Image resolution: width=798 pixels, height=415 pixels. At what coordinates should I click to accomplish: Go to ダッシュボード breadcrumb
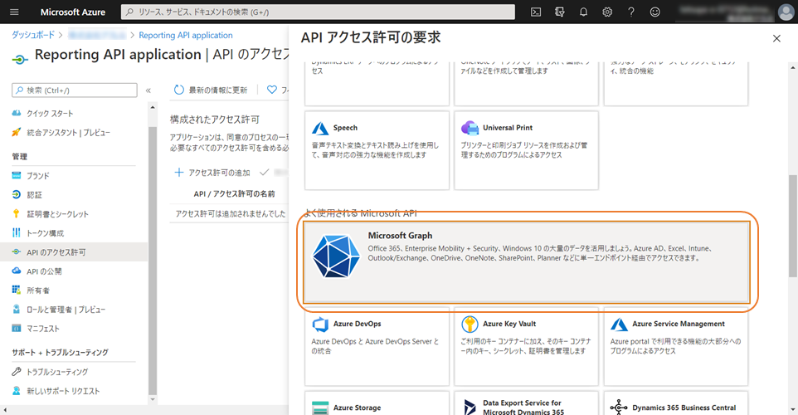point(33,35)
